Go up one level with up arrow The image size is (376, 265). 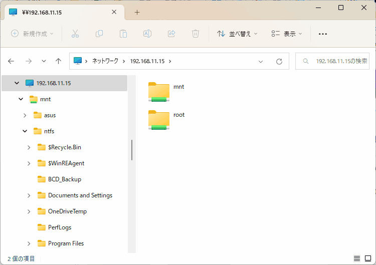(x=58, y=61)
